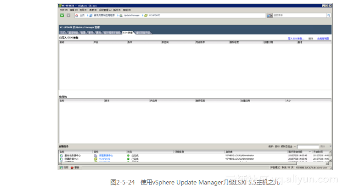Click the 新建数据中心 target link
This screenshot has height=190, width=343.
106,156
